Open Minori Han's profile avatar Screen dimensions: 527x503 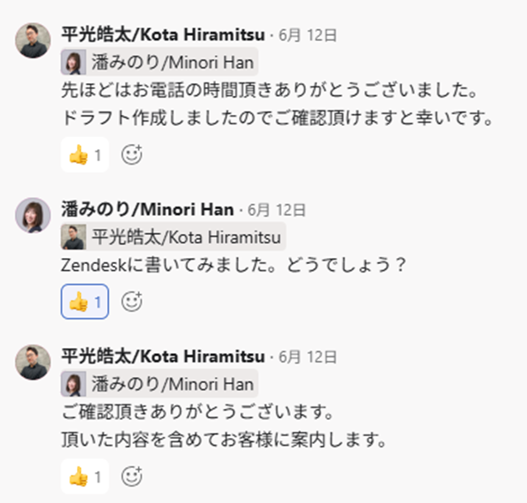pyautogui.click(x=33, y=214)
